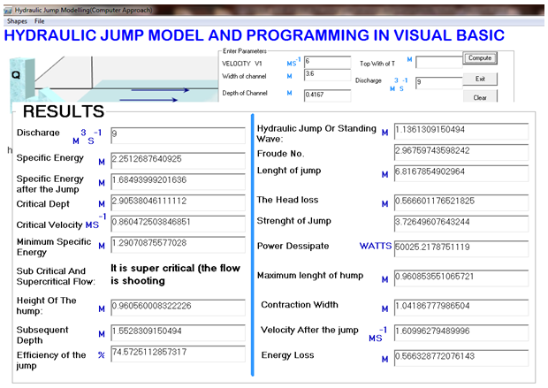Focus the Lenght of jump output field
548x388 pixels.
tap(460, 173)
